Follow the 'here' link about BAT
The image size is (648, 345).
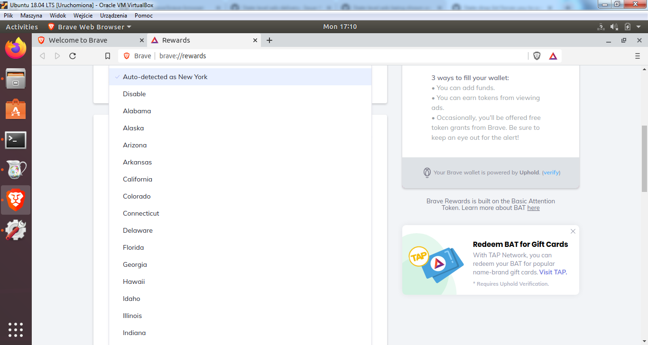(533, 208)
